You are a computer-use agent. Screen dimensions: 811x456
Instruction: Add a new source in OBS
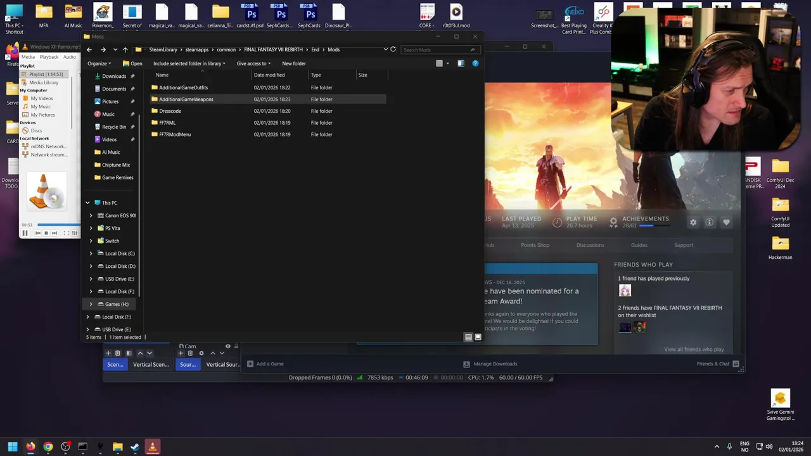point(181,353)
